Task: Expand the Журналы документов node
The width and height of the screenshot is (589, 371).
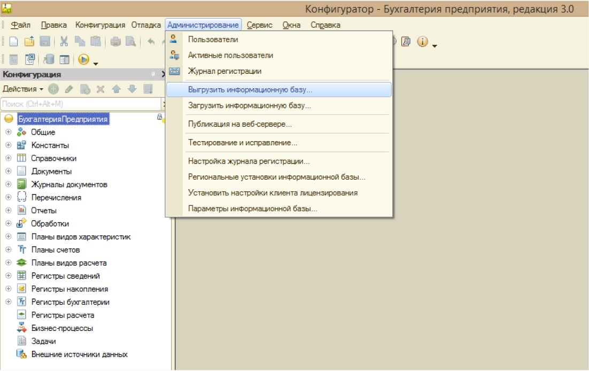Action: pyautogui.click(x=8, y=184)
